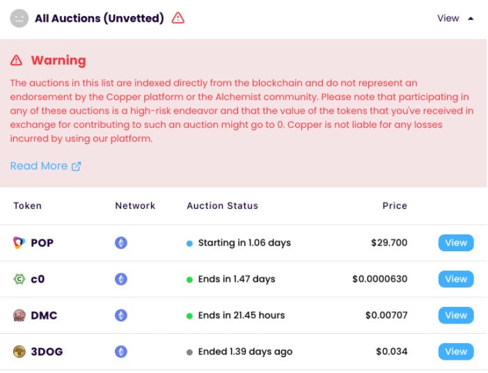View the POP auction
This screenshot has height=373, width=488.
click(x=456, y=243)
